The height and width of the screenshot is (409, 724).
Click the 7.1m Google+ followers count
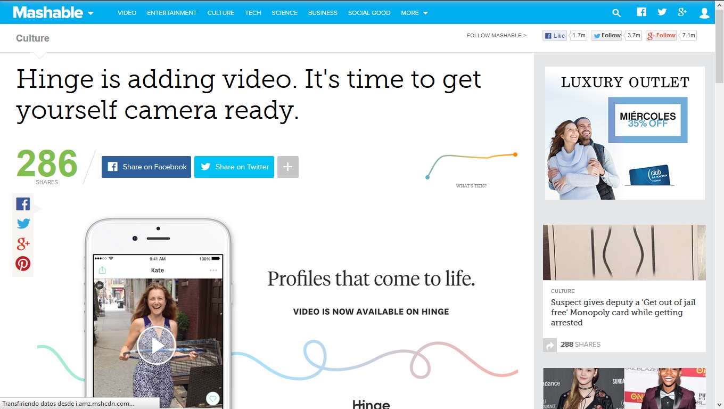pos(688,36)
